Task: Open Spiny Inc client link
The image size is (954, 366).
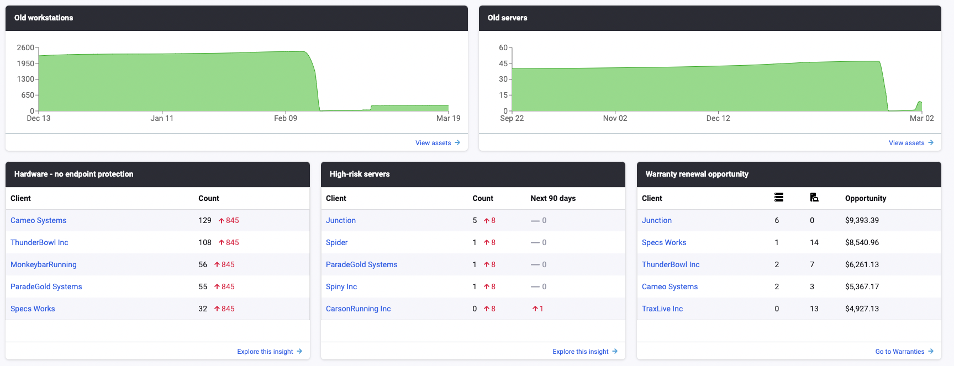Action: [x=341, y=287]
